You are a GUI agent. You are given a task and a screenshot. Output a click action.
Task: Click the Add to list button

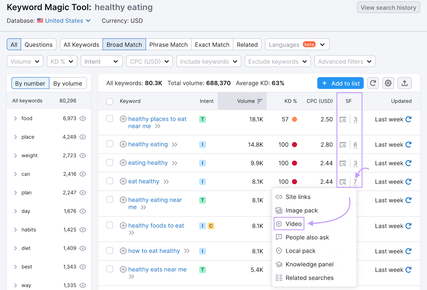click(x=340, y=83)
